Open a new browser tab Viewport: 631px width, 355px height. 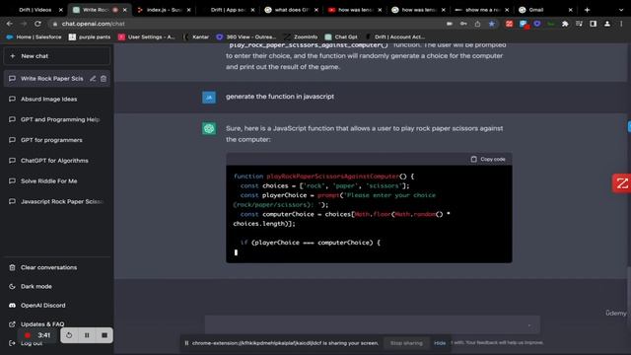coord(588,10)
